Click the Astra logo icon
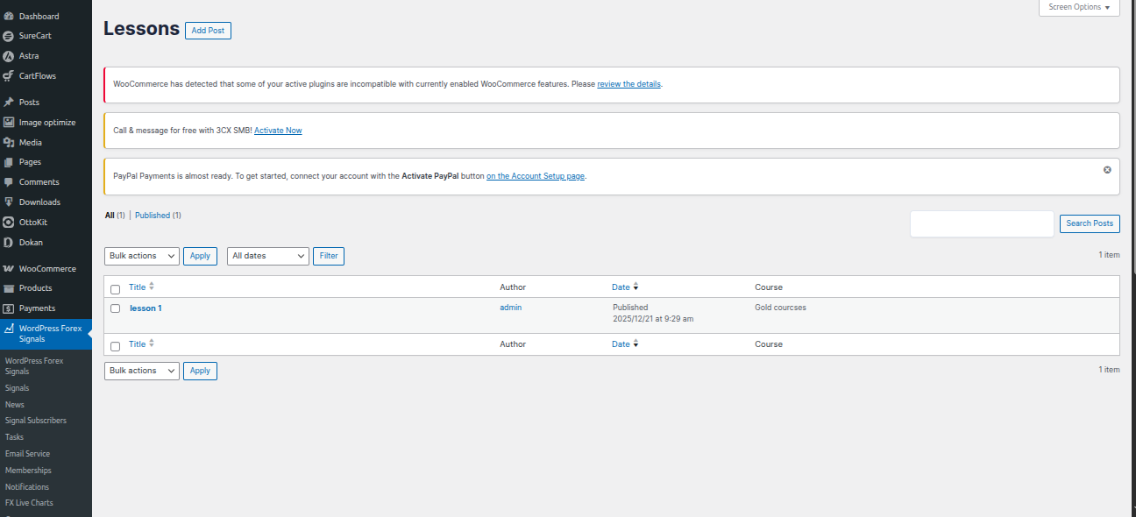 coord(9,56)
